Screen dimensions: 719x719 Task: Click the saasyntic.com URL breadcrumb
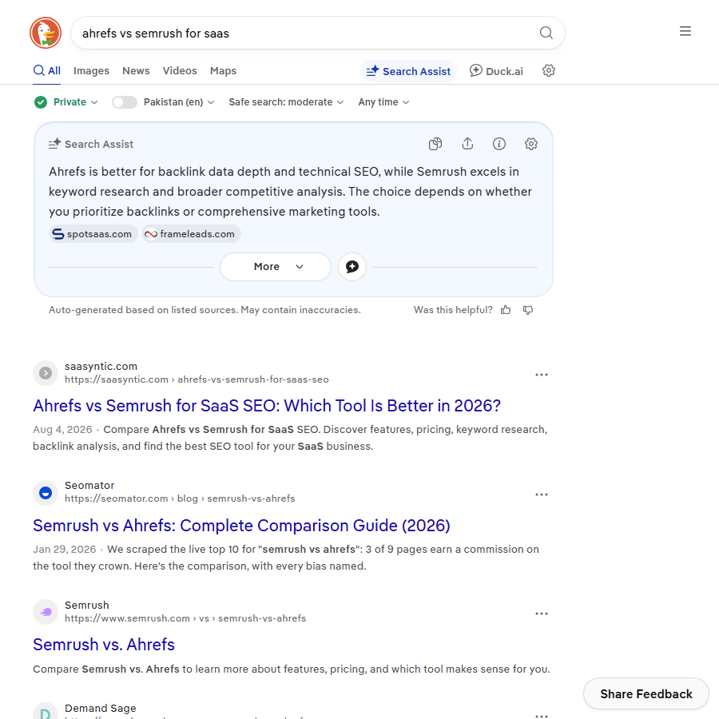pyautogui.click(x=197, y=379)
